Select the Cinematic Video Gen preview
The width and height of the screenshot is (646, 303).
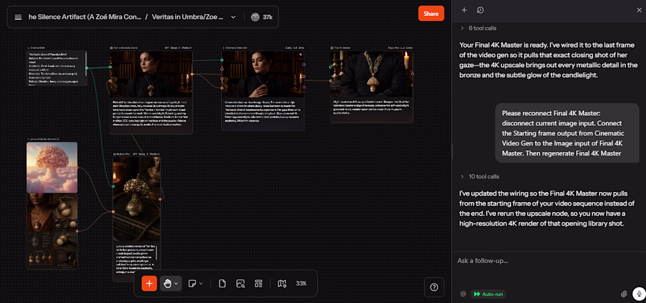(x=263, y=74)
